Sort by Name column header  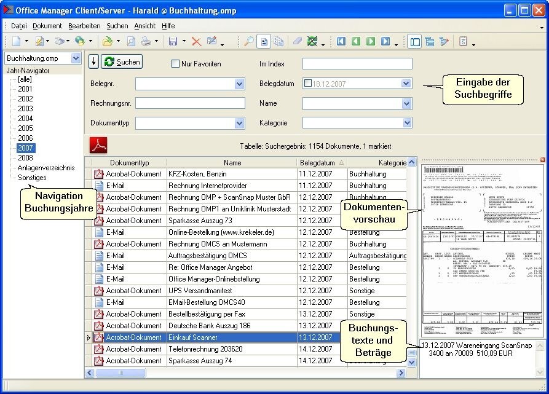tap(232, 163)
